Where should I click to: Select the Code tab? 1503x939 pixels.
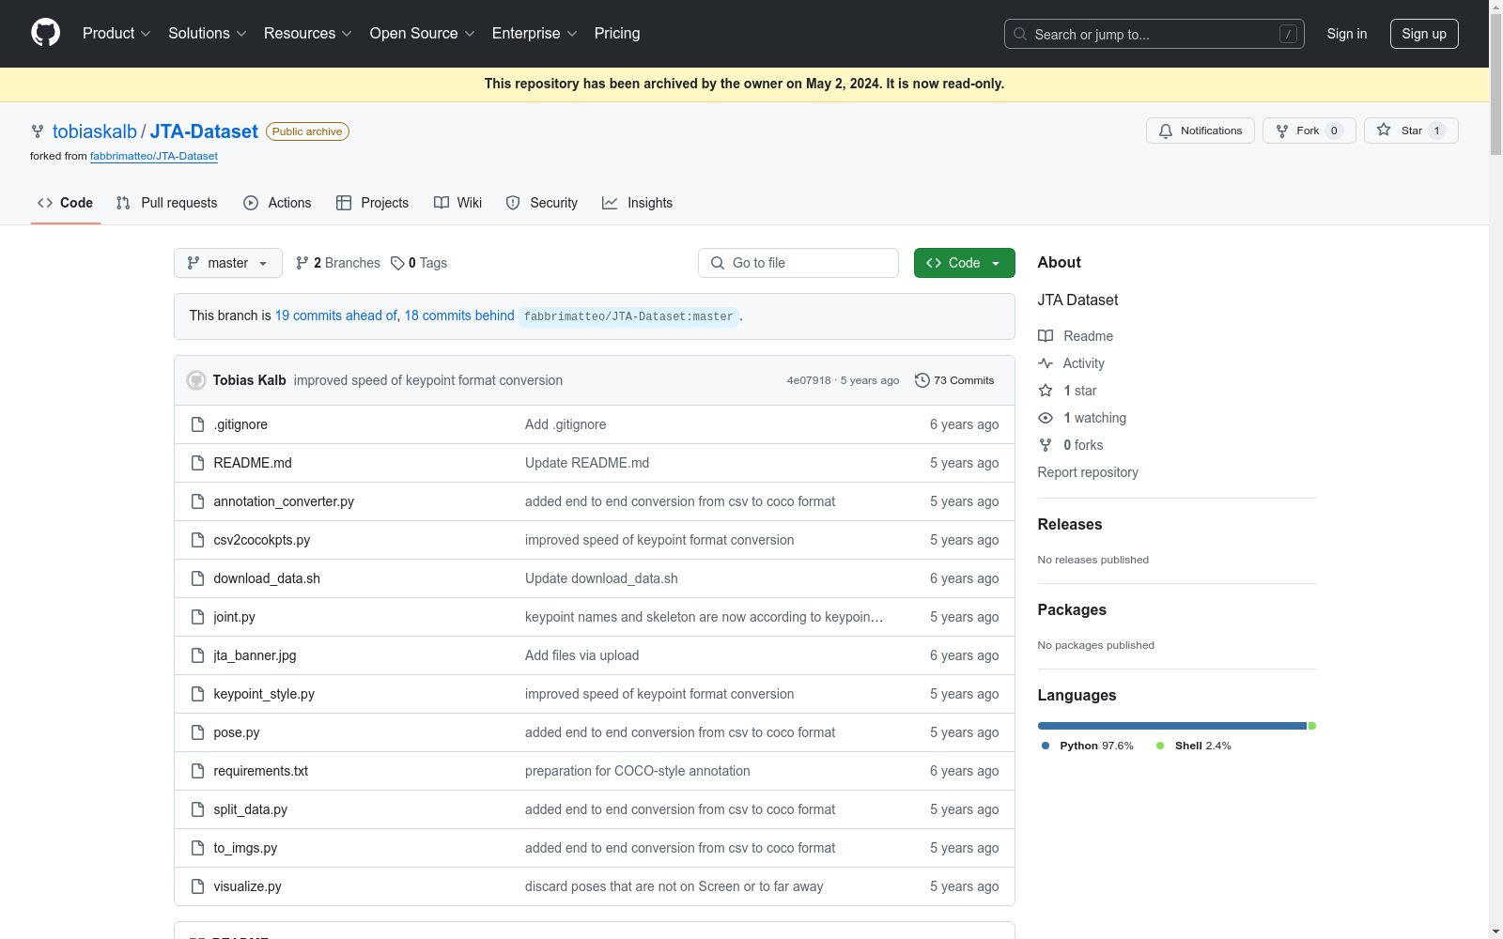point(66,203)
